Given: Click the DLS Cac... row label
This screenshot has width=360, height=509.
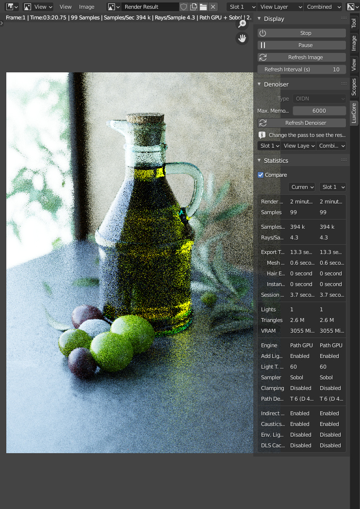Looking at the screenshot, I should coord(273,445).
